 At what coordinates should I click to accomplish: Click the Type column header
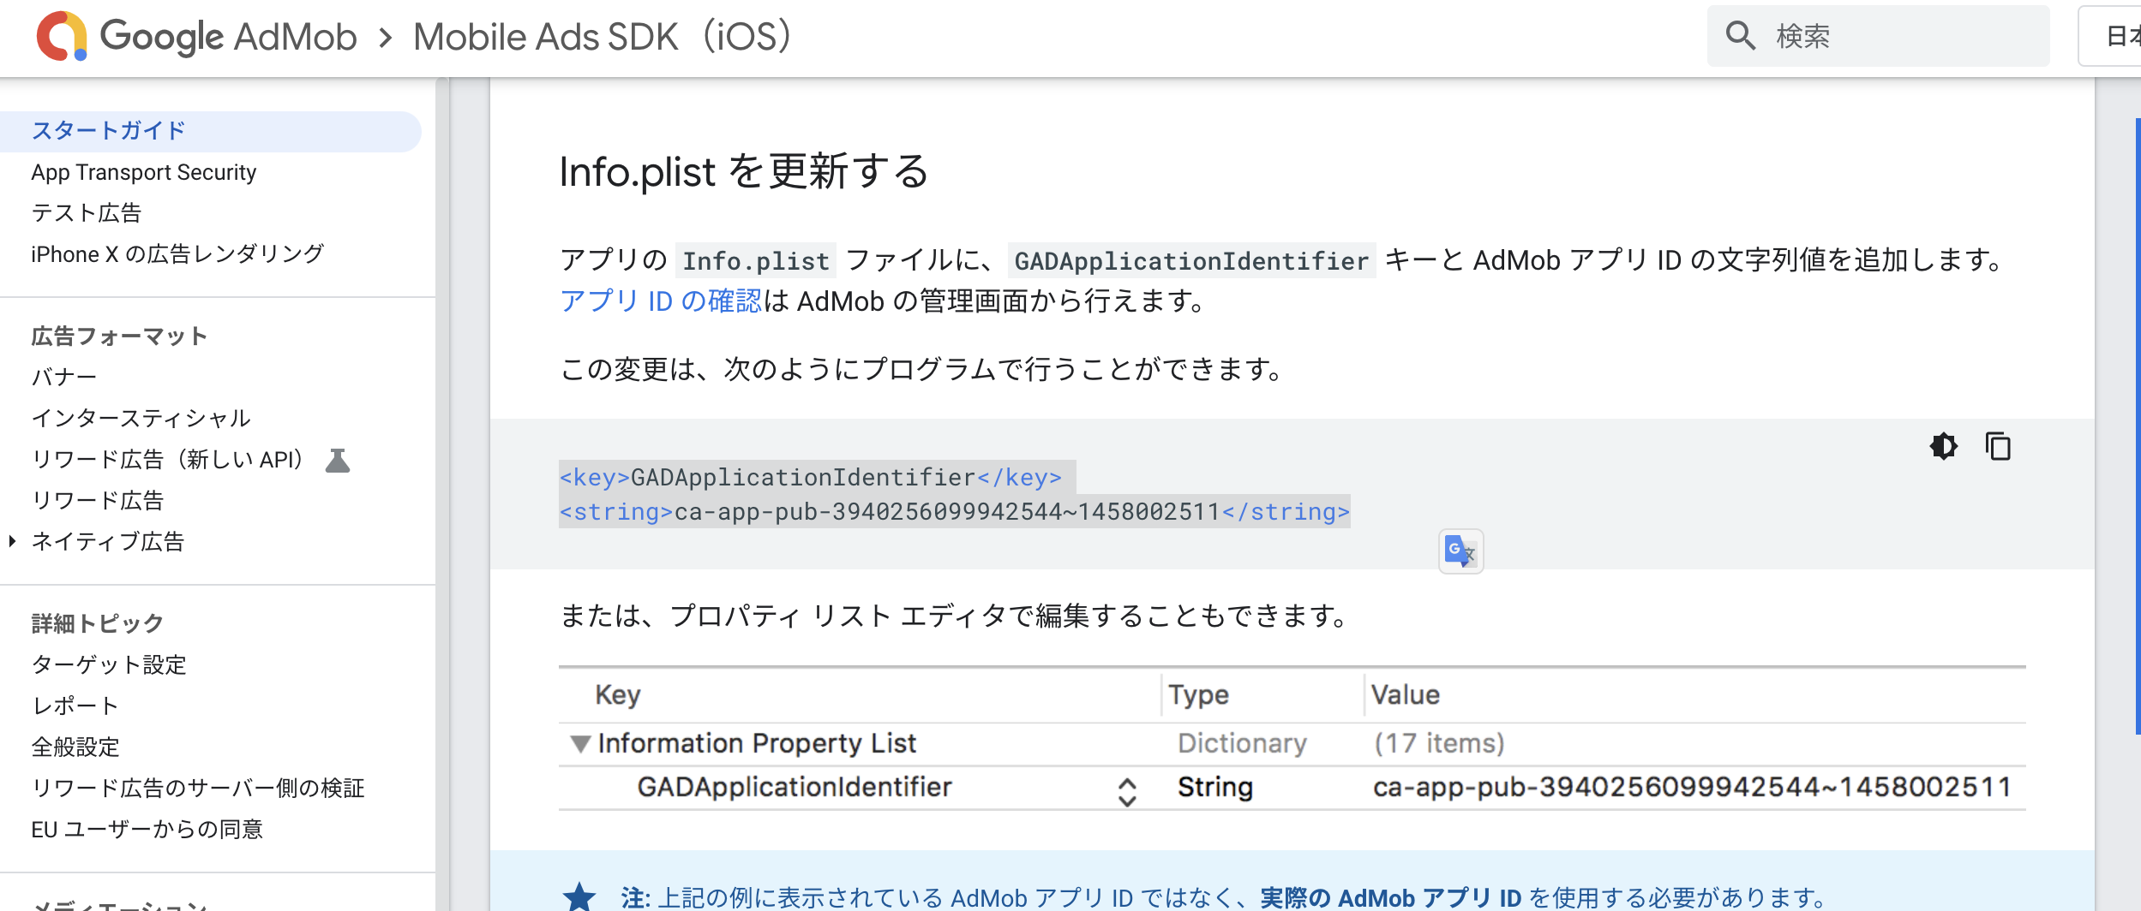1198,695
